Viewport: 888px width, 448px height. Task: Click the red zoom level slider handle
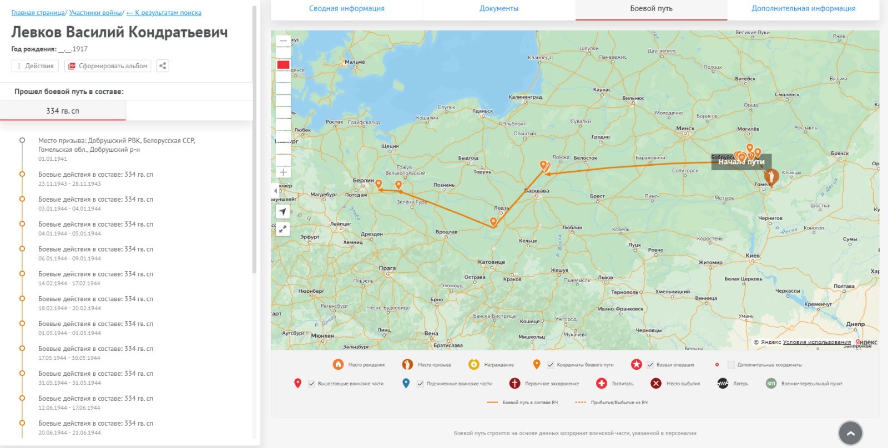click(283, 65)
